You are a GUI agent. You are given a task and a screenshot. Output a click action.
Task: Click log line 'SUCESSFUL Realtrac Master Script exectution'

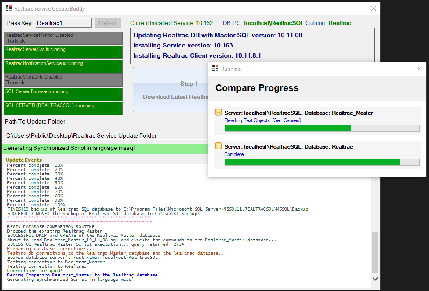click(95, 244)
